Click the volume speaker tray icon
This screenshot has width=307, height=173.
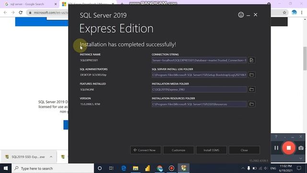click(266, 168)
